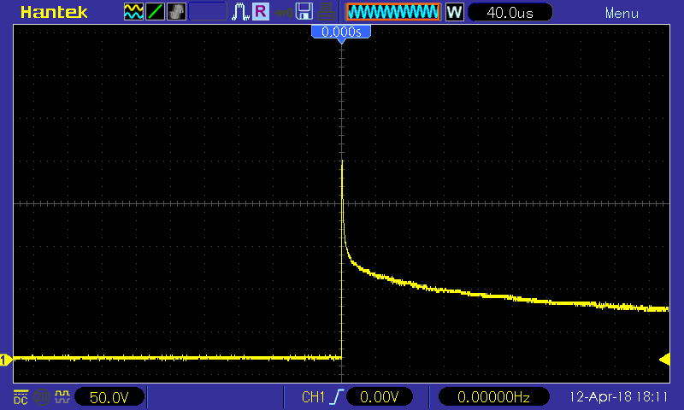The width and height of the screenshot is (684, 410).
Task: Click the floppy disk save icon
Action: 304,12
